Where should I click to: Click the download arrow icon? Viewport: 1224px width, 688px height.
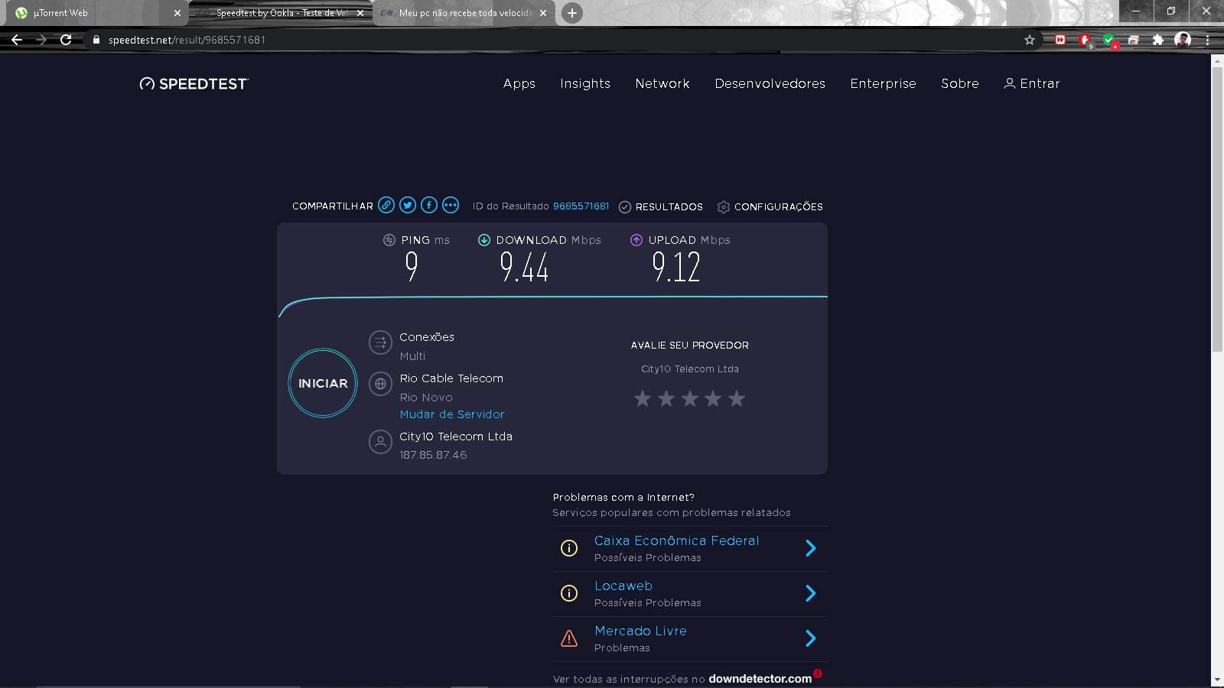tap(484, 240)
